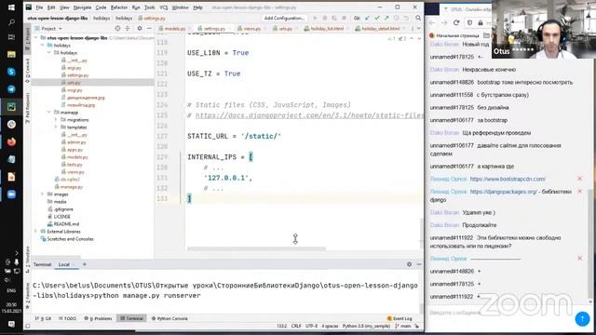Hide the Terminal panel with the minus icon
Viewport: 596px width, 335px height.
coord(419,264)
